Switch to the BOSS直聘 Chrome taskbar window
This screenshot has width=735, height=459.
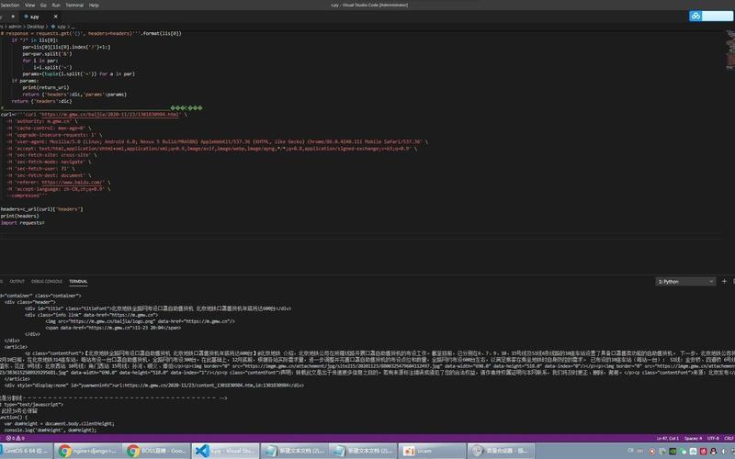pyautogui.click(x=163, y=452)
